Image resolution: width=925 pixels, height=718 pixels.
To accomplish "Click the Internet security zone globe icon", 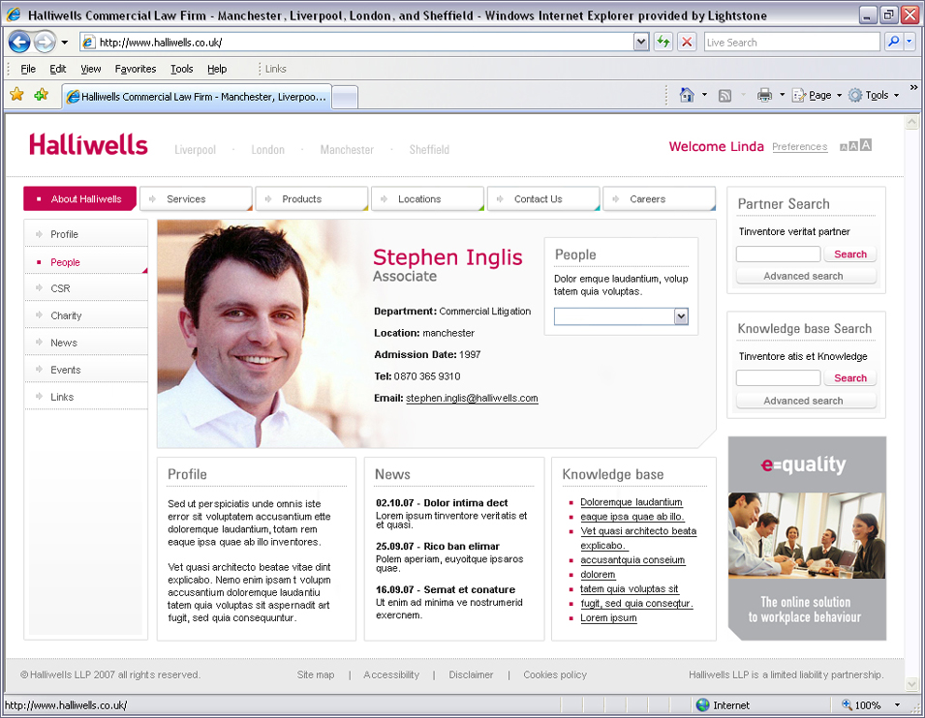I will 702,705.
